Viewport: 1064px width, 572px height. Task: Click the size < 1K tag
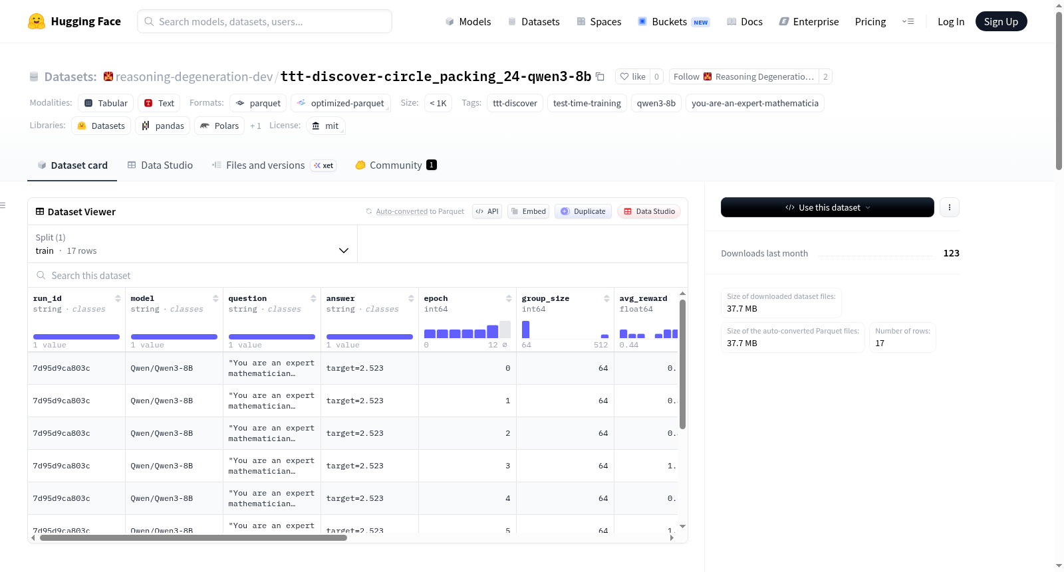[438, 103]
